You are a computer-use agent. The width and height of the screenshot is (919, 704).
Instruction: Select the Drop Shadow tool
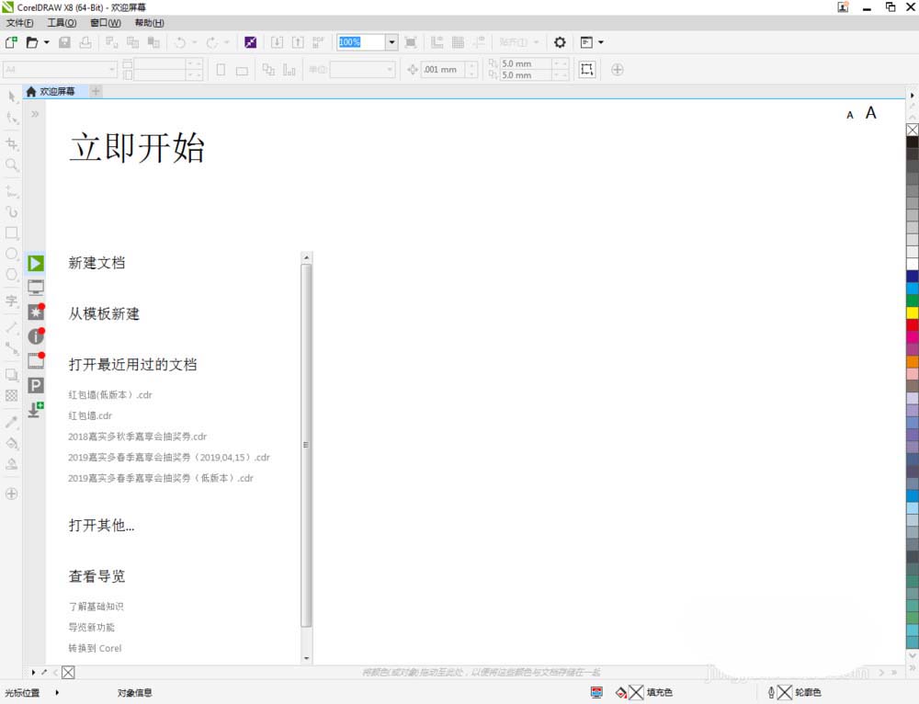[x=12, y=375]
